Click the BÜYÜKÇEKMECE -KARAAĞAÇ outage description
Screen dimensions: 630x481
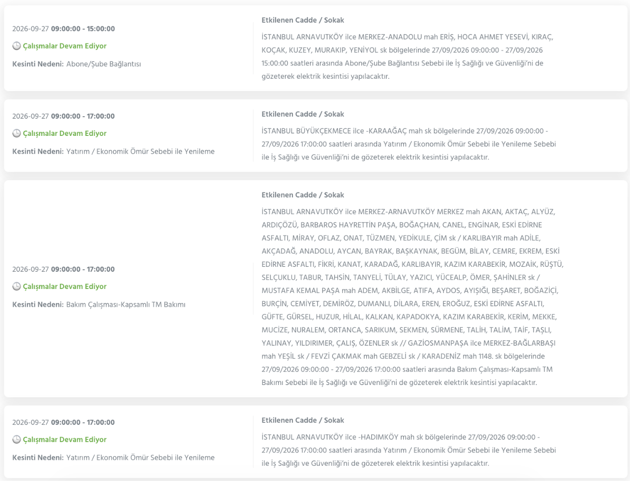(x=409, y=144)
